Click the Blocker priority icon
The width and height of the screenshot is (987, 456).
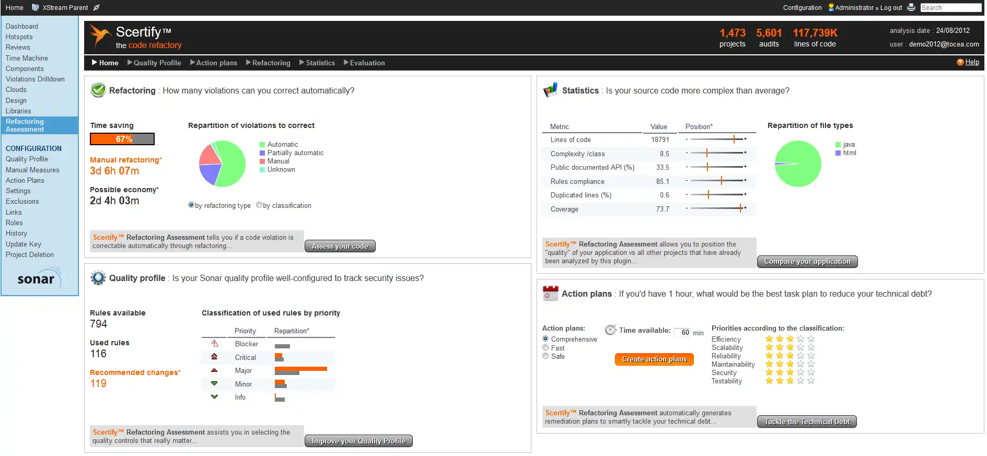click(214, 344)
